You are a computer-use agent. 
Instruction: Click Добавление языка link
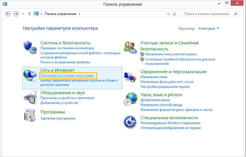coord(155,100)
